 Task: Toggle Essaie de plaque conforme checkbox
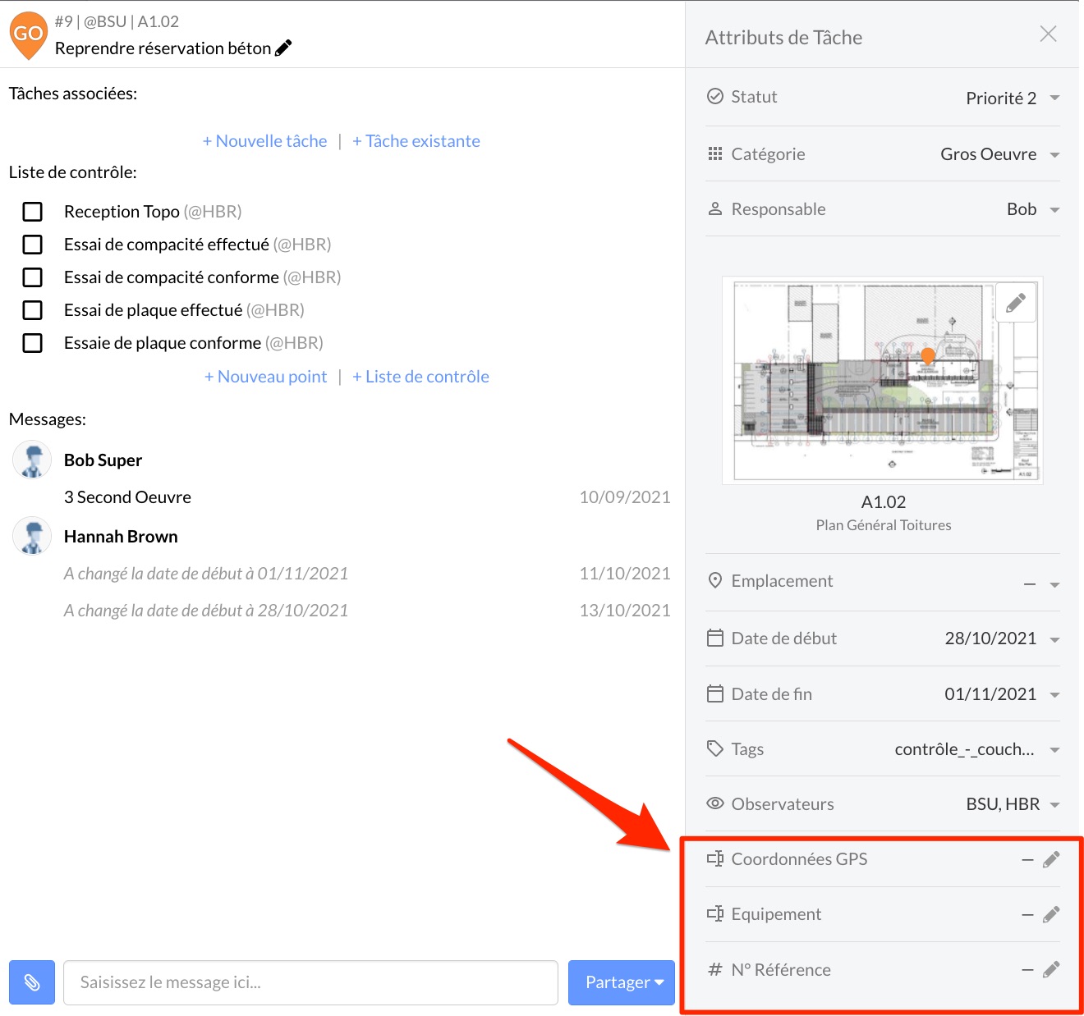coord(33,343)
